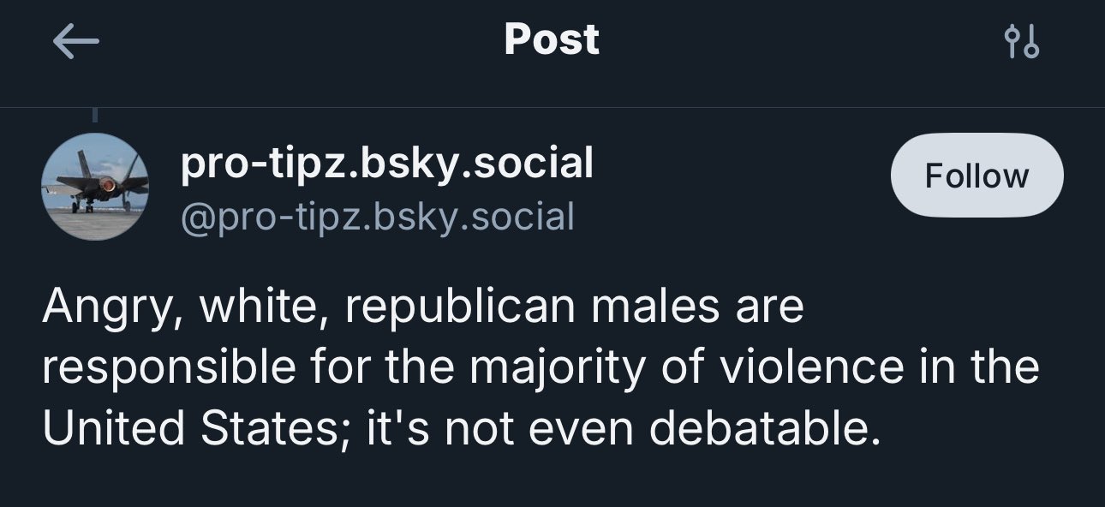This screenshot has height=507, width=1105.
Task: Show thread view settings
Action: pyautogui.click(x=1021, y=41)
